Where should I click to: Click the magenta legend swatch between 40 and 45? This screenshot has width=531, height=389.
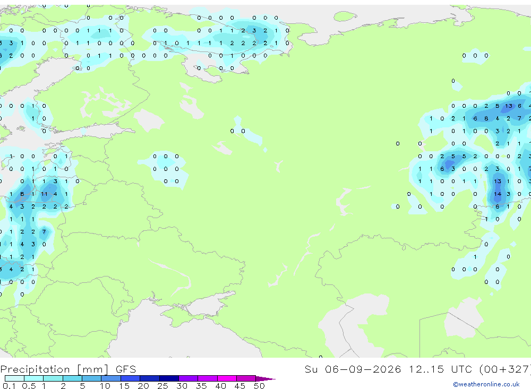[227, 378]
